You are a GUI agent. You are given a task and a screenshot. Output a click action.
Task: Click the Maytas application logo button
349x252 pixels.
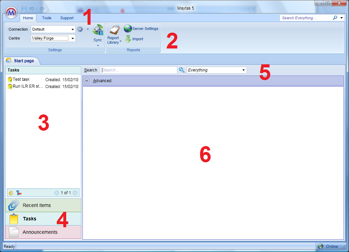[x=12, y=13]
